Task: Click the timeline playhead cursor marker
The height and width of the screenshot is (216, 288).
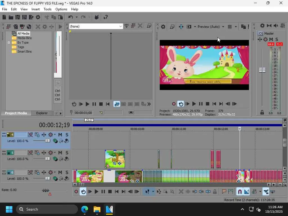Action: tap(240, 129)
